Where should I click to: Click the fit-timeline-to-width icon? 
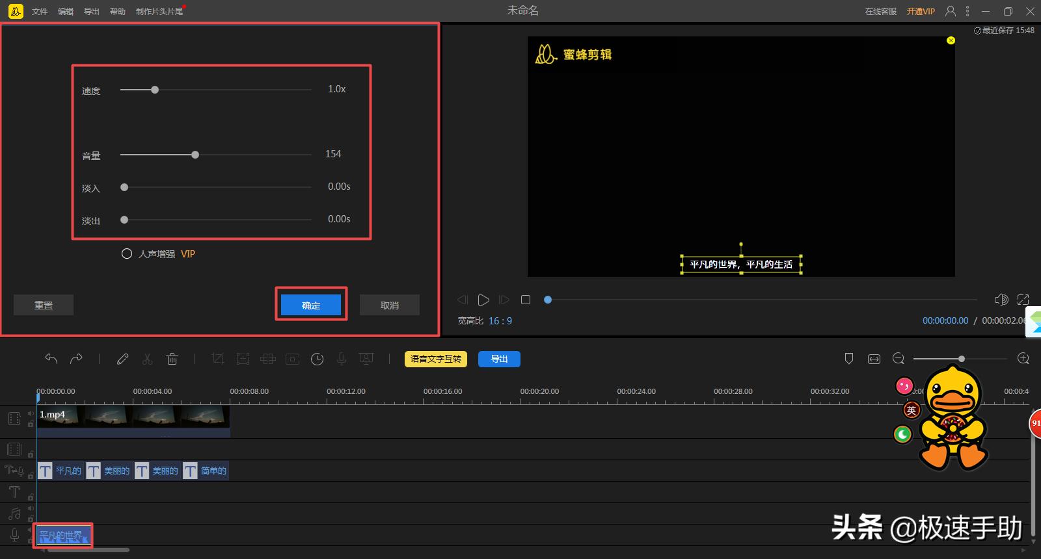coord(874,359)
